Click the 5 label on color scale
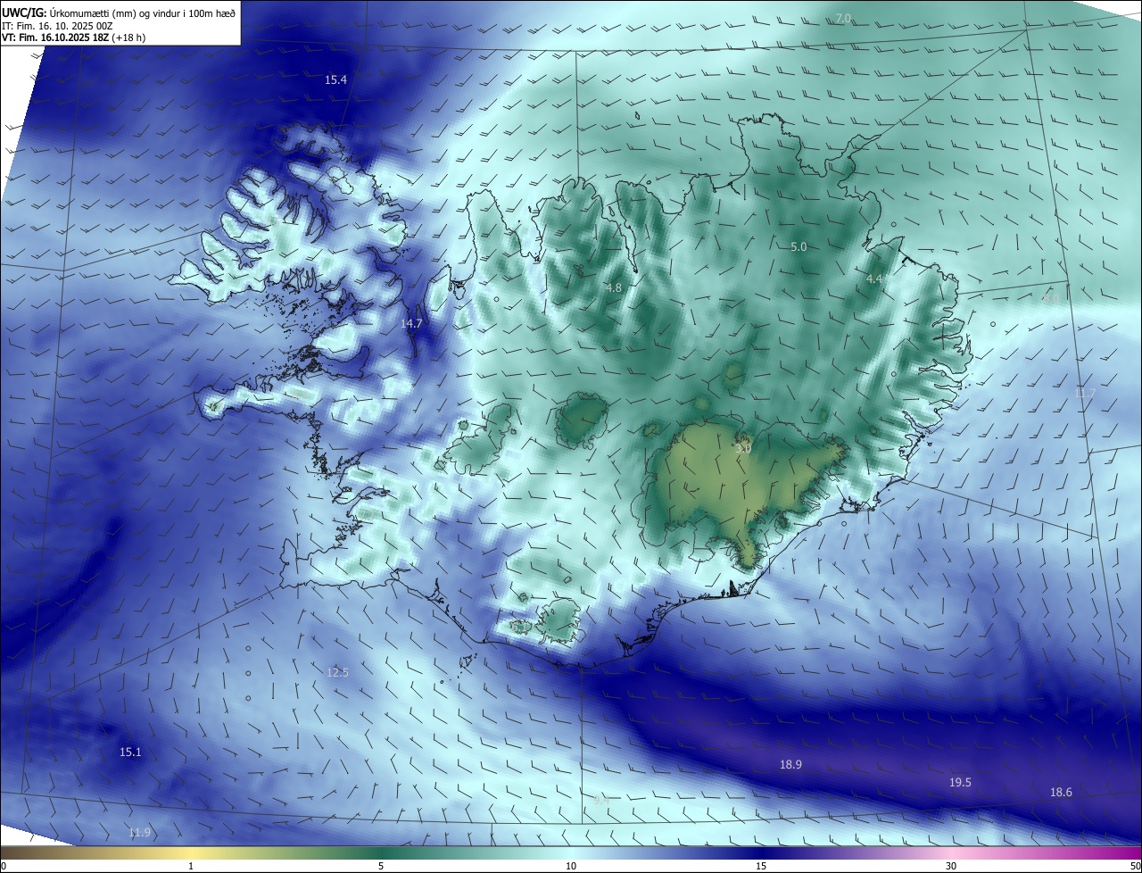 [381, 866]
